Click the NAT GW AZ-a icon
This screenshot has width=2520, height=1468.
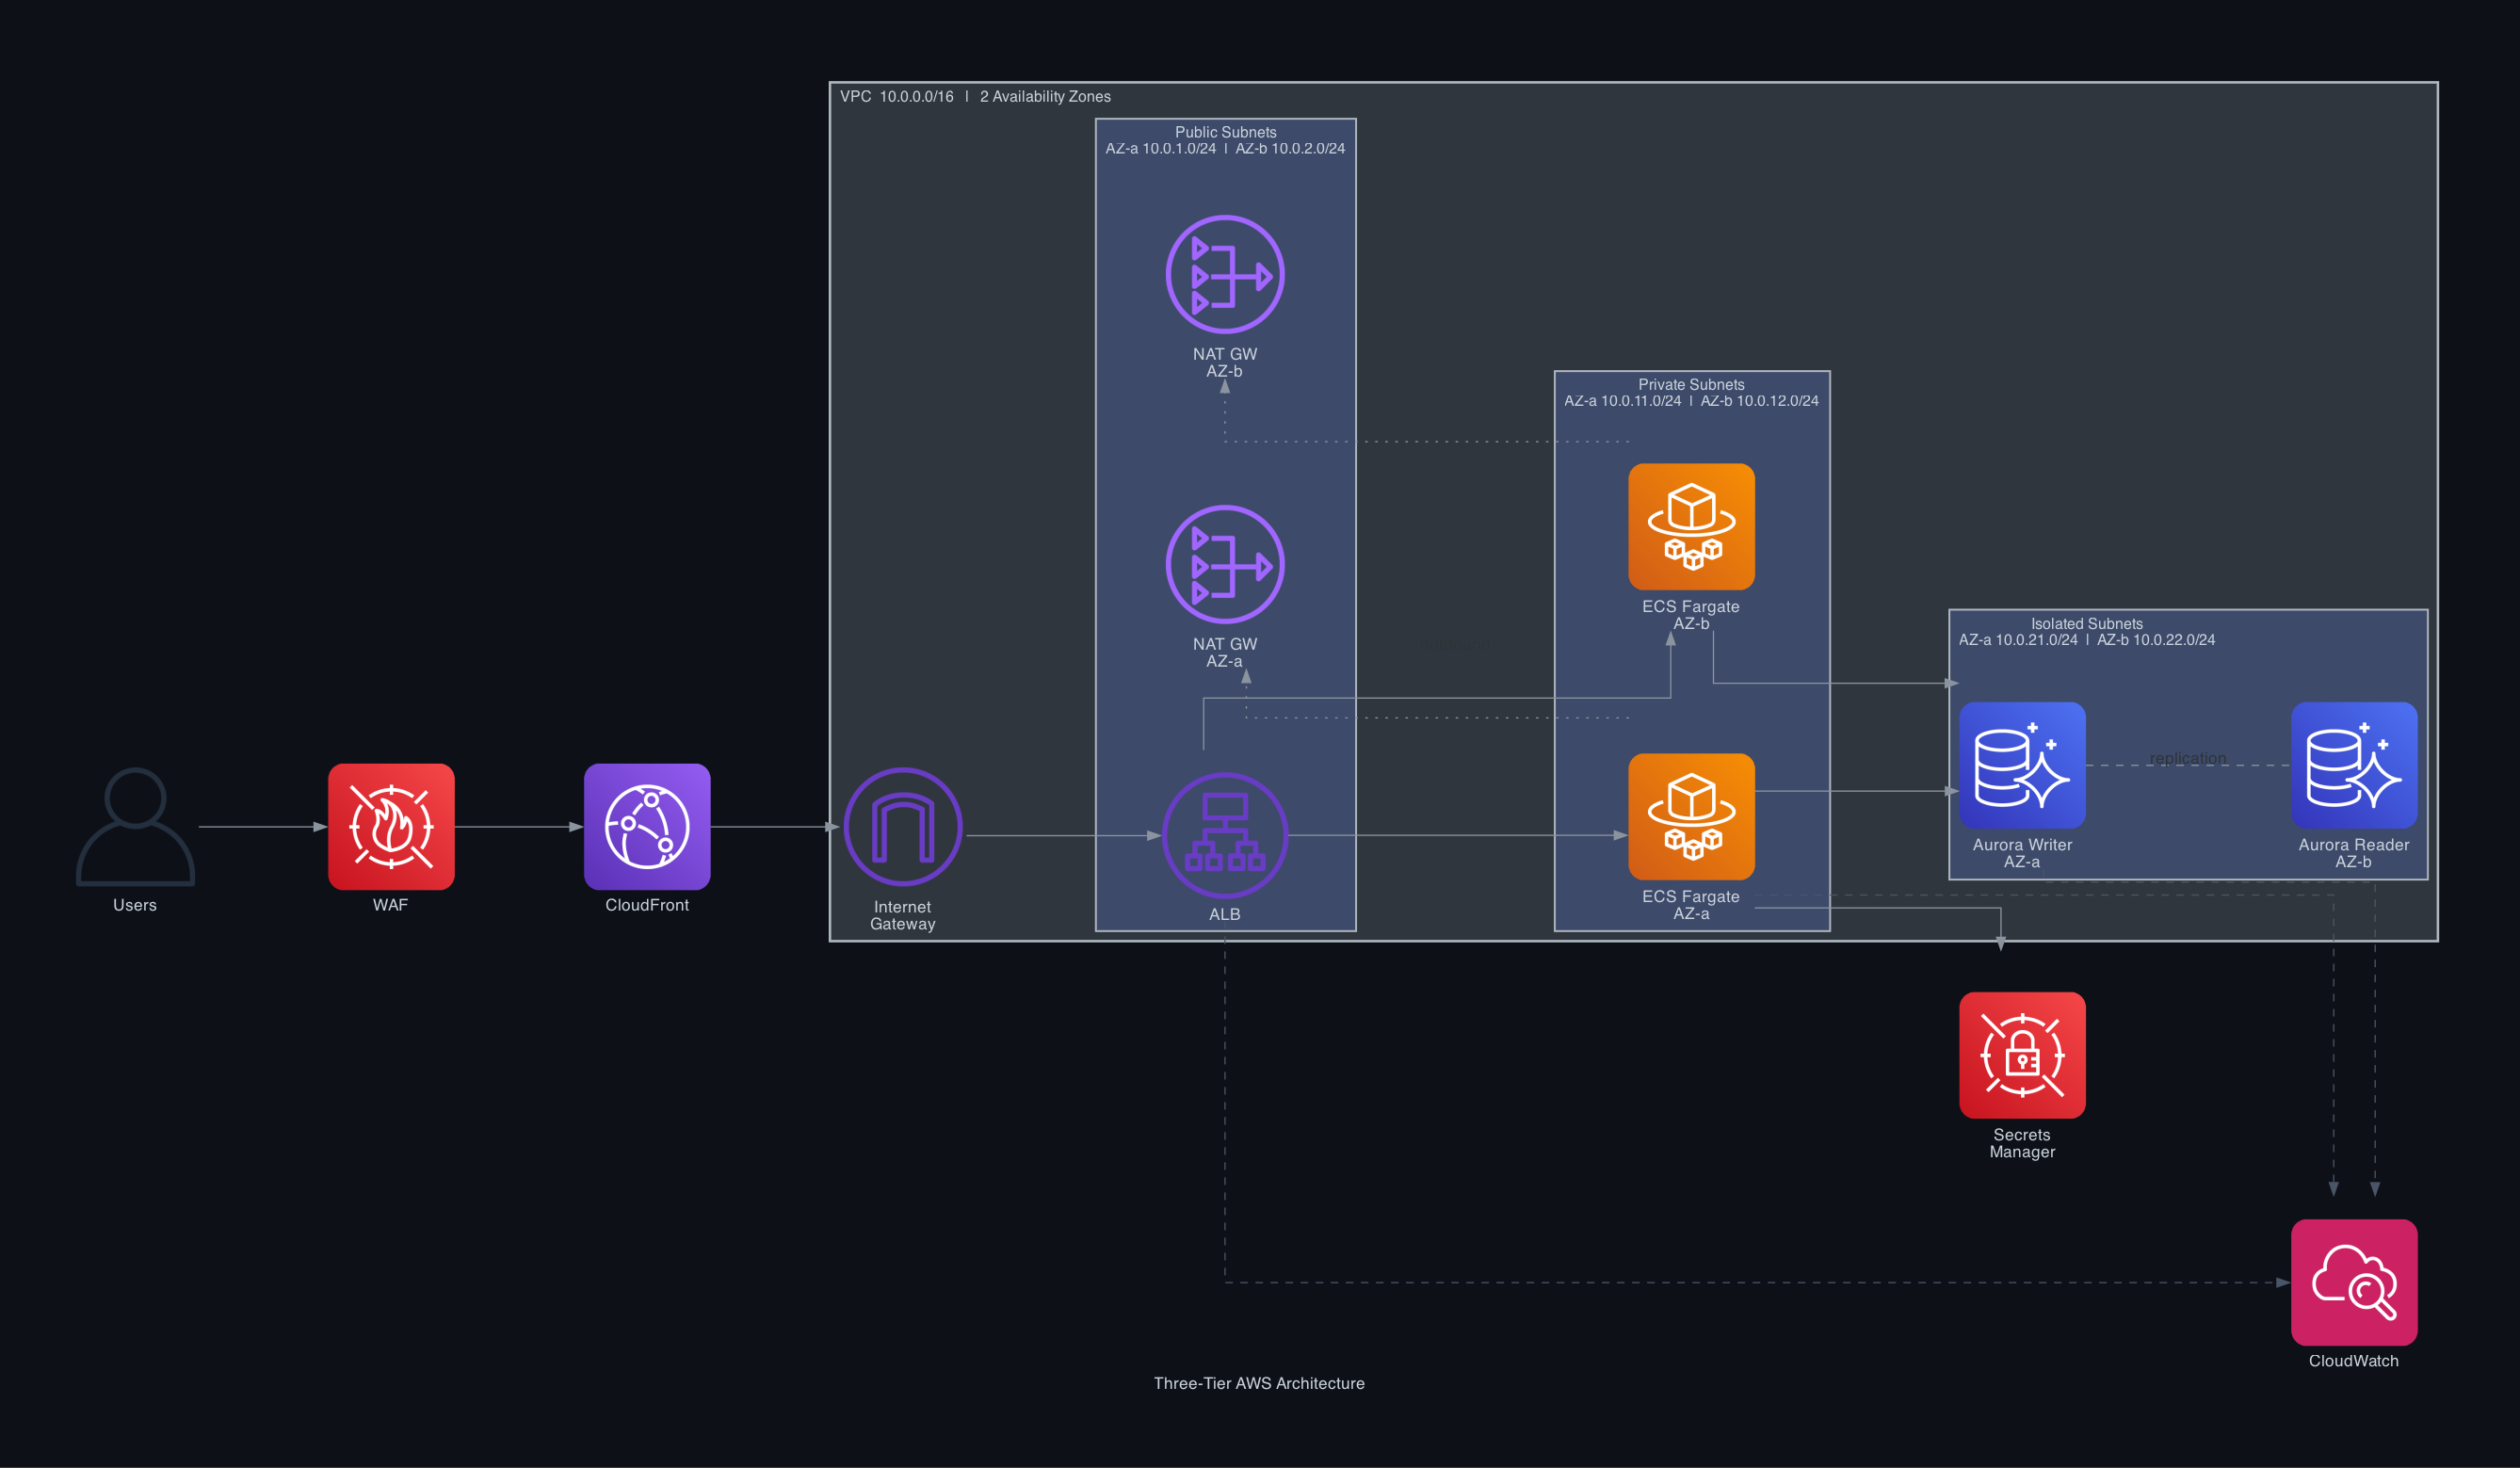point(1224,563)
